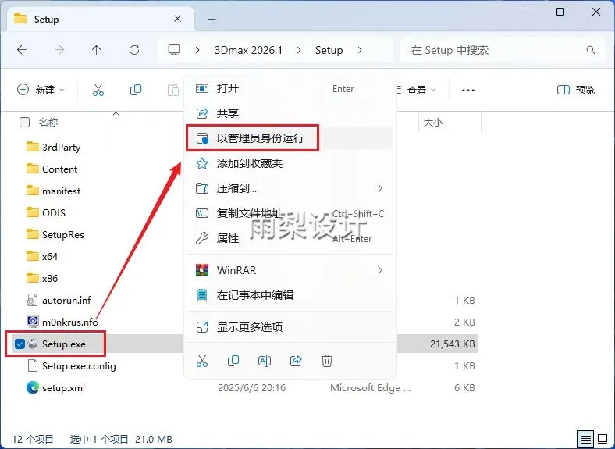Click Delete trash icon in context menu

(327, 360)
